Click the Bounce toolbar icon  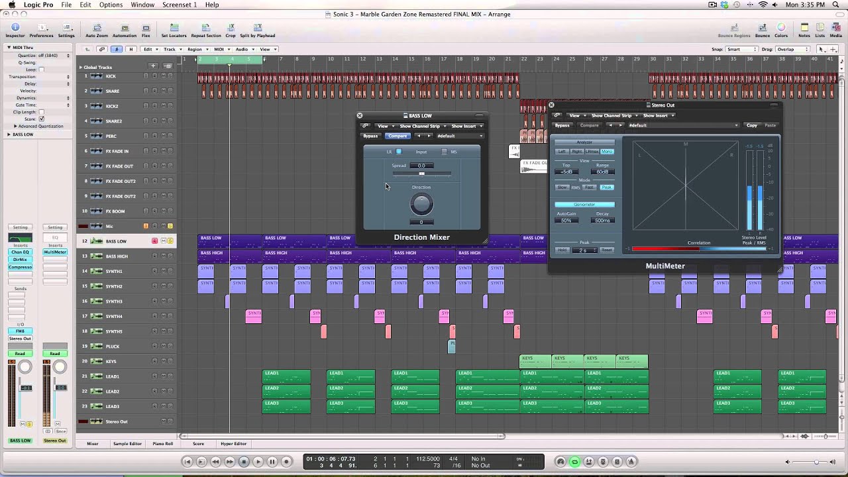point(762,30)
